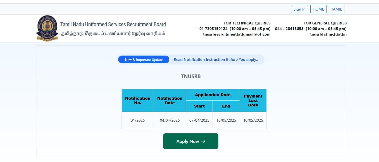The width and height of the screenshot is (379, 162).
Task: Switch language to TAMIL
Action: tap(337, 9)
